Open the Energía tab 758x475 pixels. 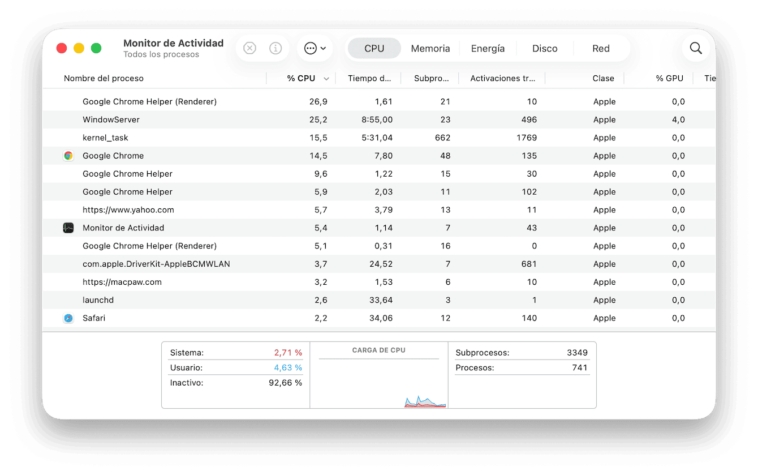pos(488,48)
